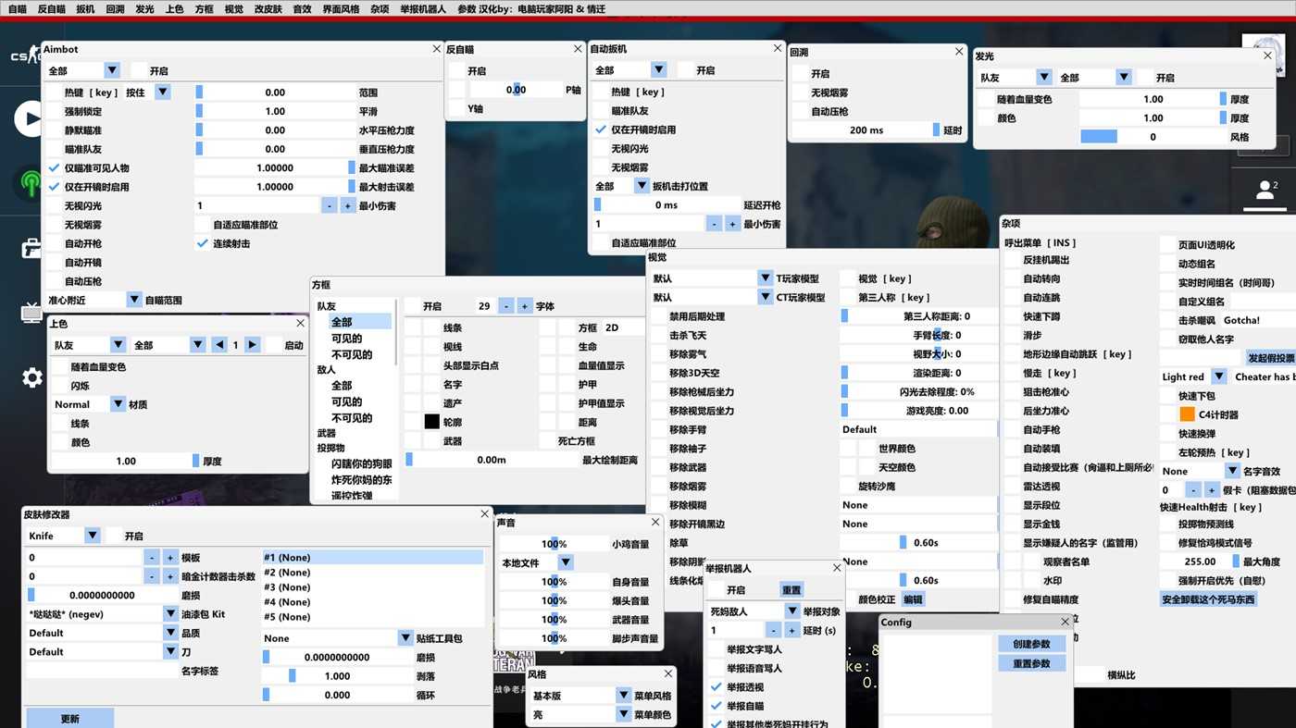This screenshot has height=728, width=1296.
Task: Enable 开启 checkbox in 回溯 window
Action: 801,73
